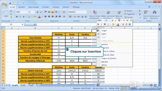The image size is (162, 91).
Task: Click the borders icon on the mini toolbar
Action: click(108, 24)
